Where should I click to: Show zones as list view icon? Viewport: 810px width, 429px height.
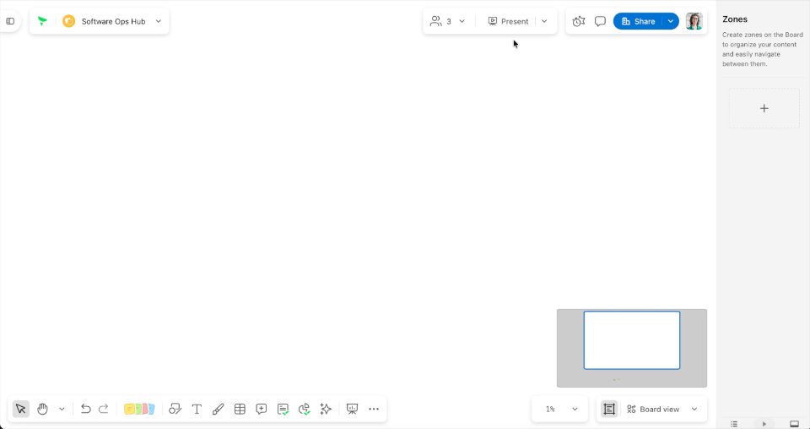point(734,424)
